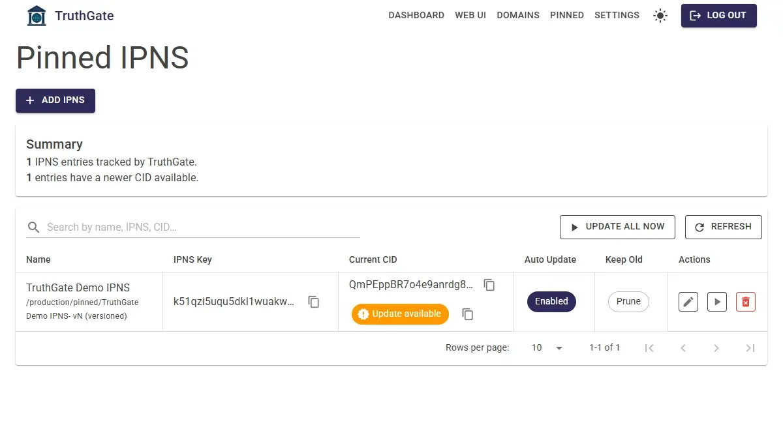Click the Add IPNS button
Image resolution: width=783 pixels, height=440 pixels.
(x=55, y=100)
